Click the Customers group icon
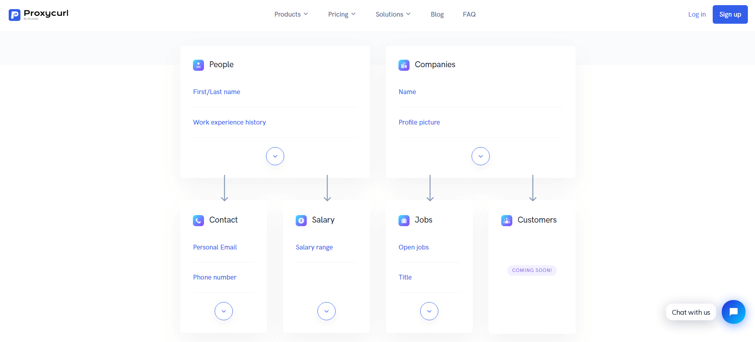The image size is (755, 342). [507, 220]
